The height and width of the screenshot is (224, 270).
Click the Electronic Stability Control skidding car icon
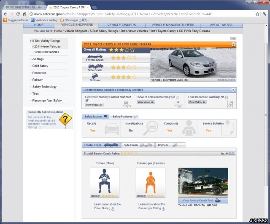coord(127,104)
